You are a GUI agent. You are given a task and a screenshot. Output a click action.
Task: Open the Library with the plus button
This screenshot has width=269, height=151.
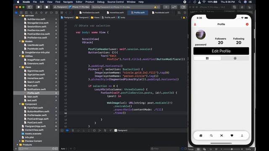(166, 7)
